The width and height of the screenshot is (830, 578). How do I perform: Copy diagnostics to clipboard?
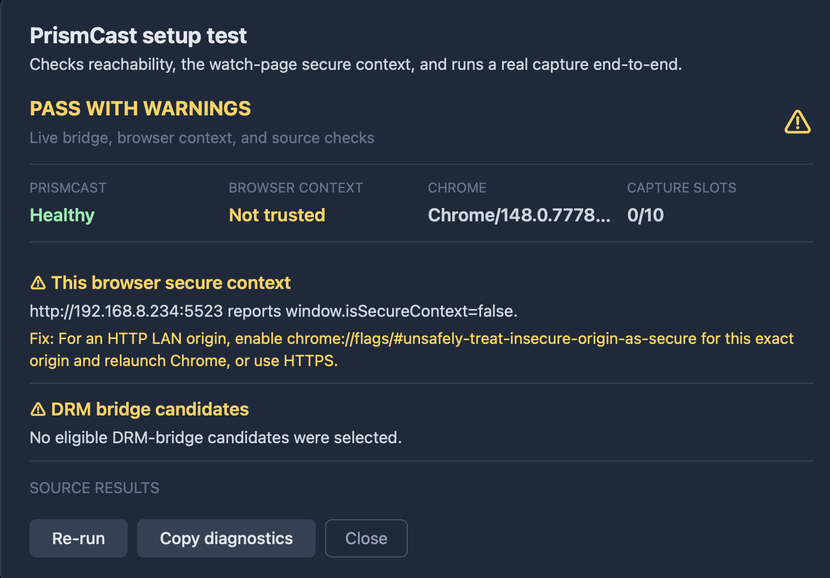226,538
